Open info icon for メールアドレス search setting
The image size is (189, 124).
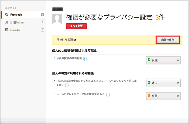[108, 94]
